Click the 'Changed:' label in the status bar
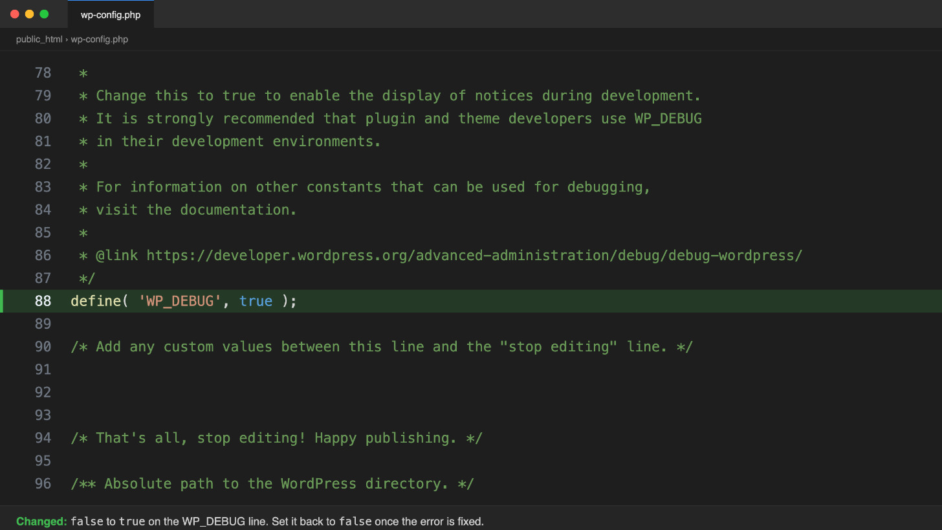Image resolution: width=942 pixels, height=530 pixels. click(41, 522)
